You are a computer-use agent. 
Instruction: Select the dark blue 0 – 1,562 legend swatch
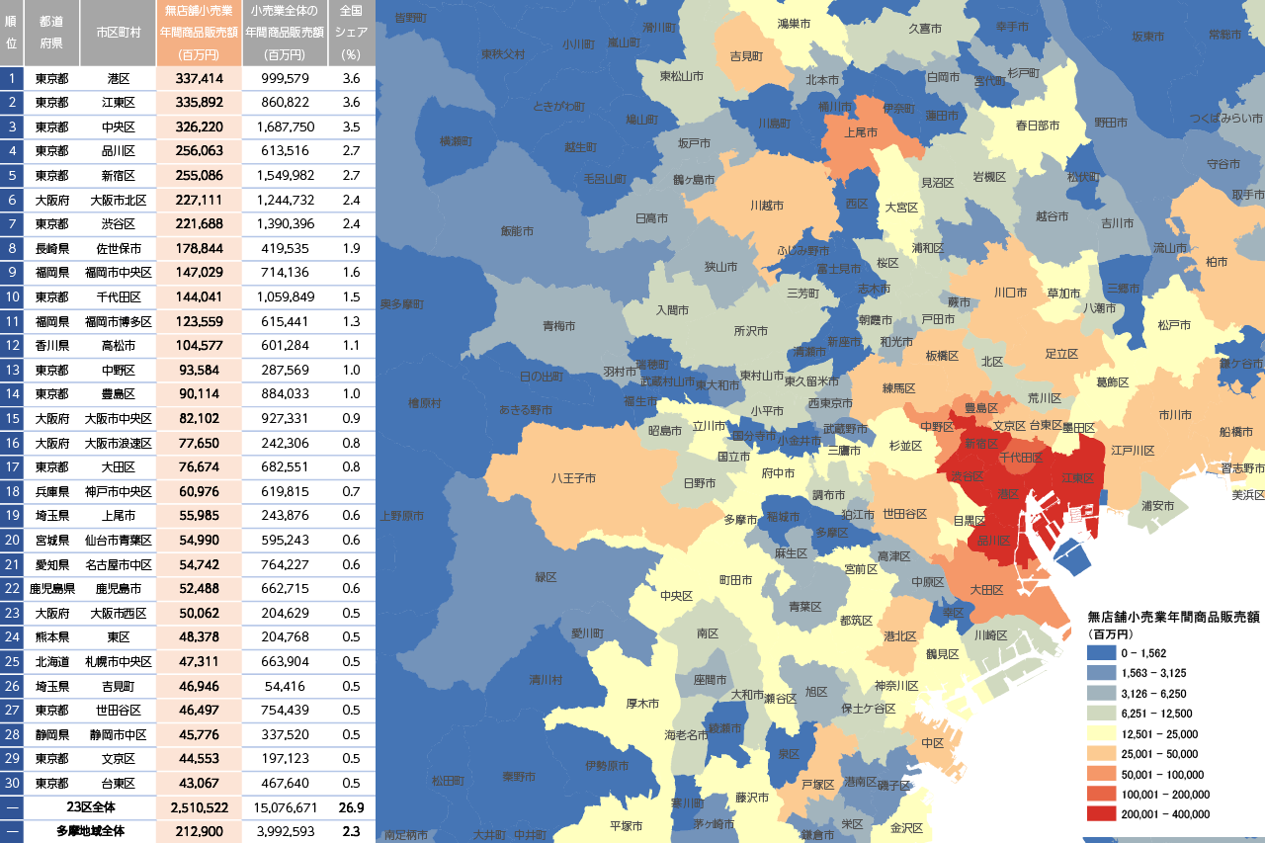pyautogui.click(x=1103, y=653)
